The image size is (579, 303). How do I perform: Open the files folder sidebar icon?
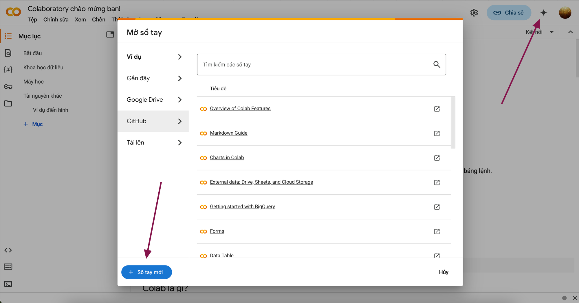pos(8,103)
